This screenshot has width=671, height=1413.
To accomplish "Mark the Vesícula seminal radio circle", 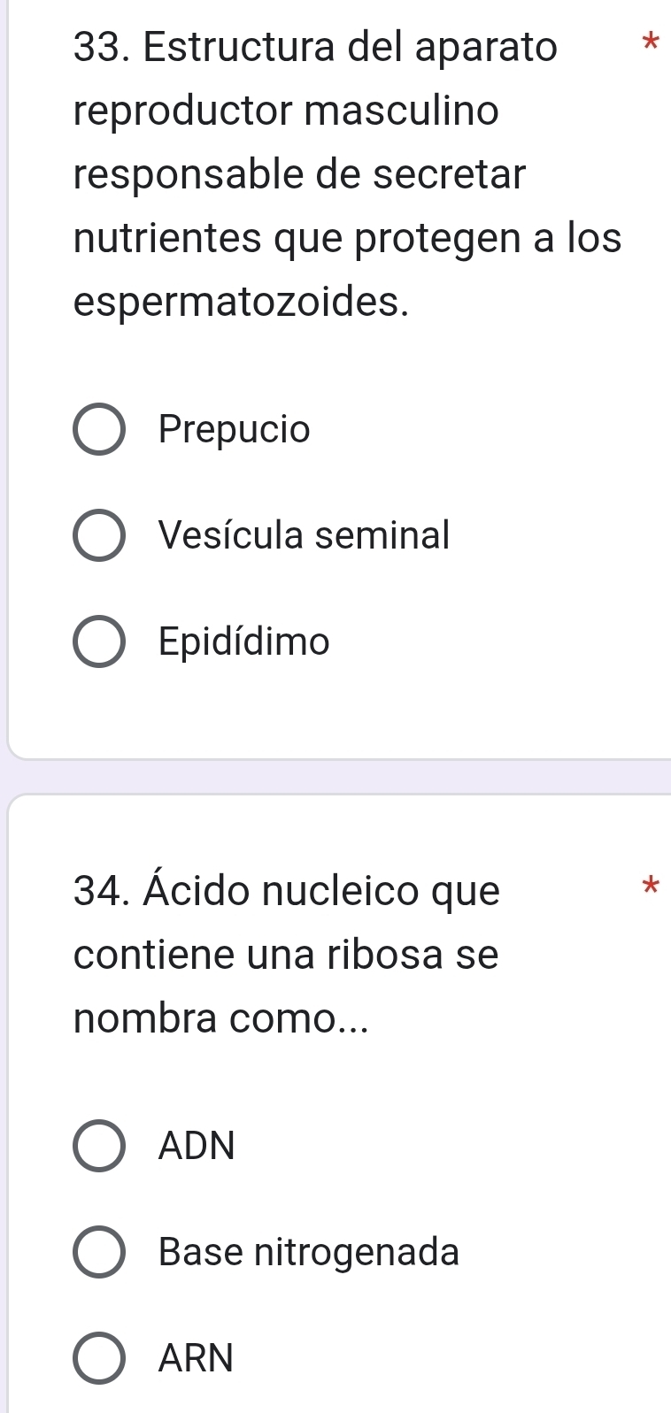I will click(x=98, y=535).
